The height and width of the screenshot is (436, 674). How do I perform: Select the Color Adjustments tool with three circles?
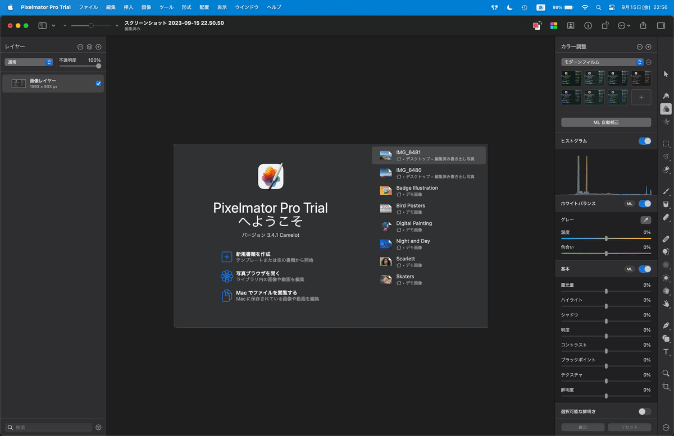click(x=666, y=109)
